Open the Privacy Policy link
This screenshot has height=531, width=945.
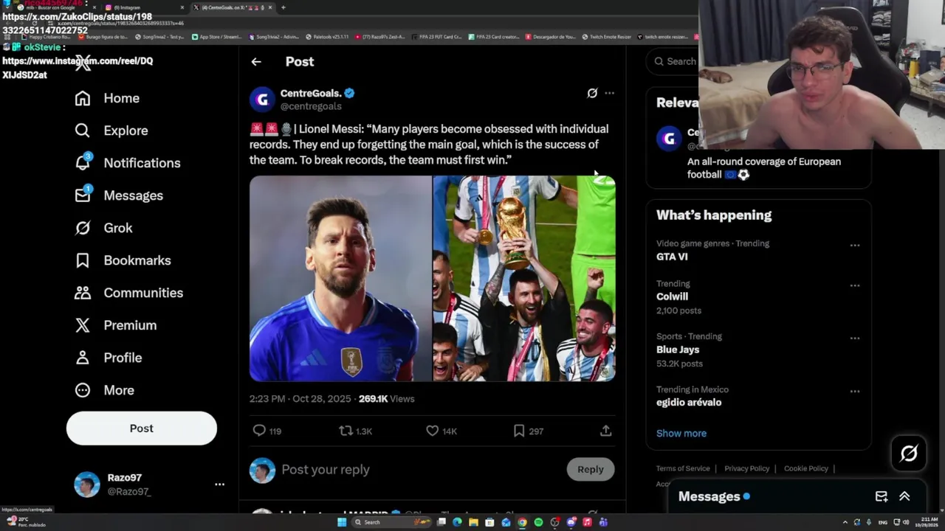click(x=746, y=468)
